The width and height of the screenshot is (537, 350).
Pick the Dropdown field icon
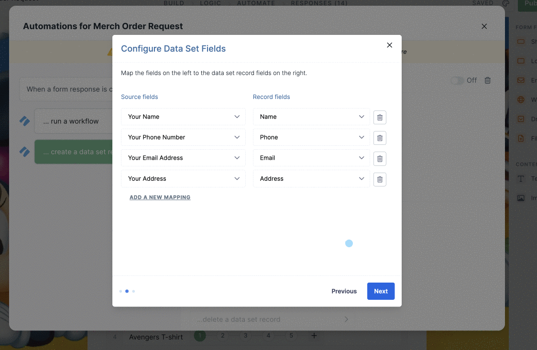(x=521, y=119)
